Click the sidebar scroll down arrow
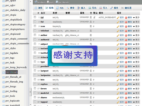 point(30,105)
